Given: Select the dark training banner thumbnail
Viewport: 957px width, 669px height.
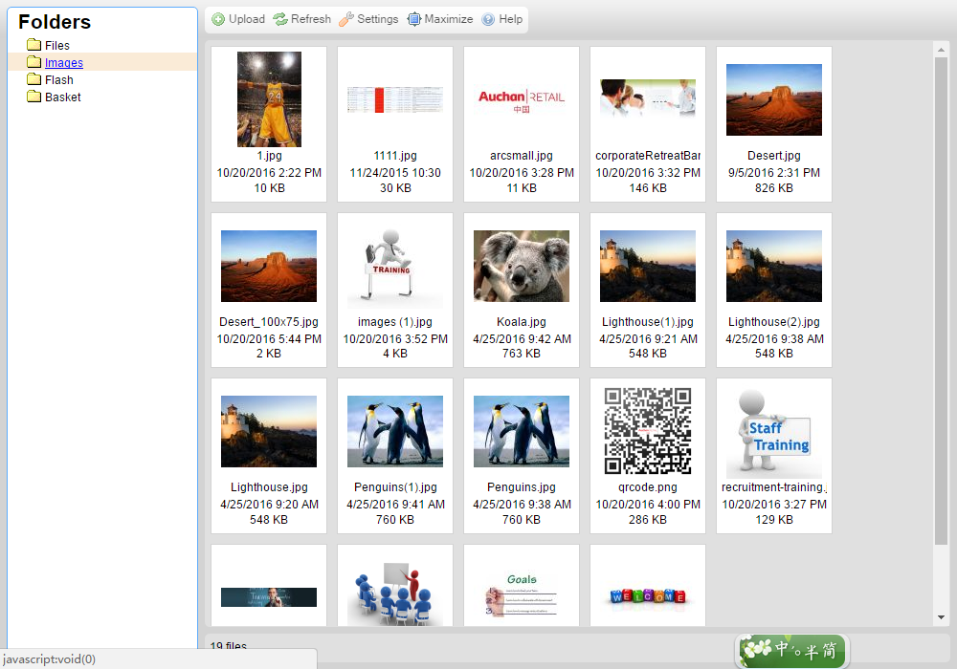Looking at the screenshot, I should pyautogui.click(x=269, y=596).
